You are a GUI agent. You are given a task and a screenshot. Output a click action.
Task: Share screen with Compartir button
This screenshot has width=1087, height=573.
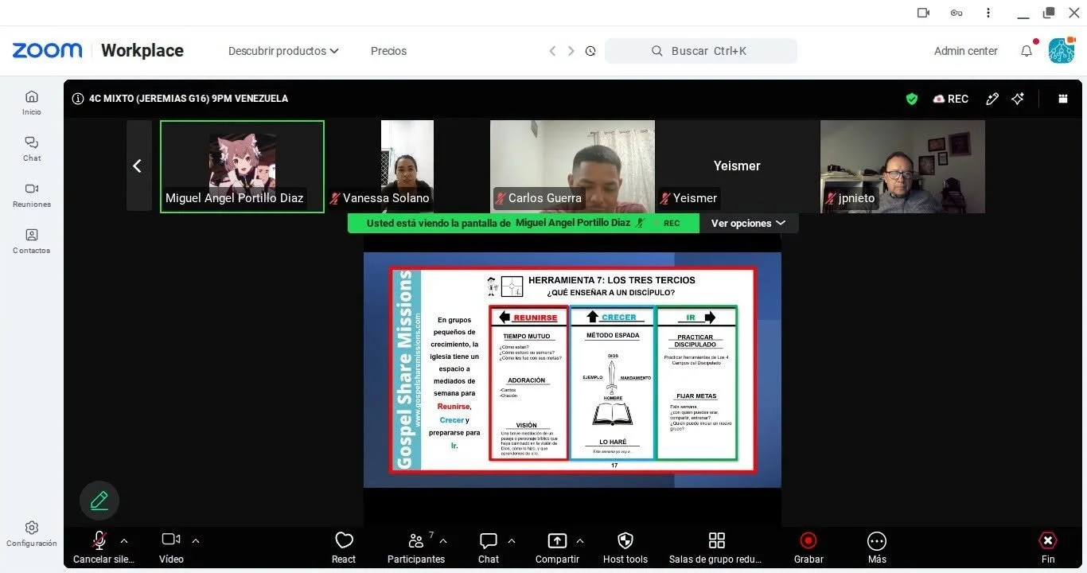pos(557,548)
